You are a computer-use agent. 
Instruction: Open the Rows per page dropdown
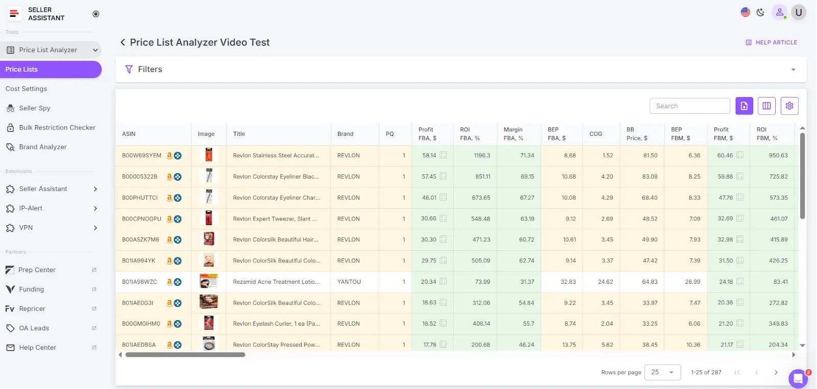pos(663,372)
